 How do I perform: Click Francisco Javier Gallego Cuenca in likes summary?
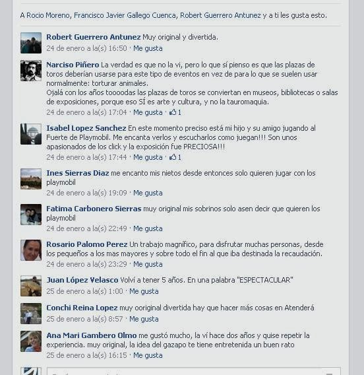125,15
